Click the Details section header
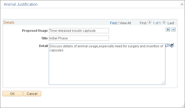The height and width of the screenshot is (108, 185). (9, 22)
